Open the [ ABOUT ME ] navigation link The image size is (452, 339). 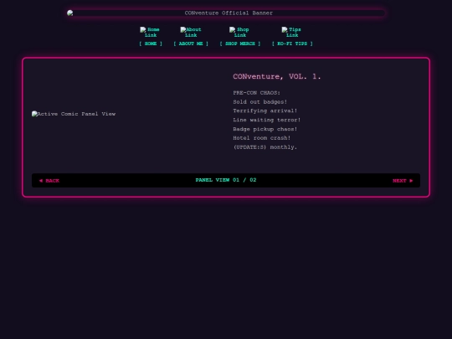point(191,44)
